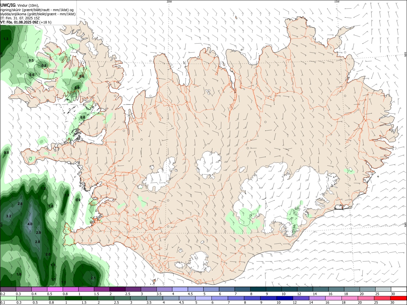
Task: Click the gray-purple 0.2 swatch in the upper legend row
Action: tap(8, 289)
